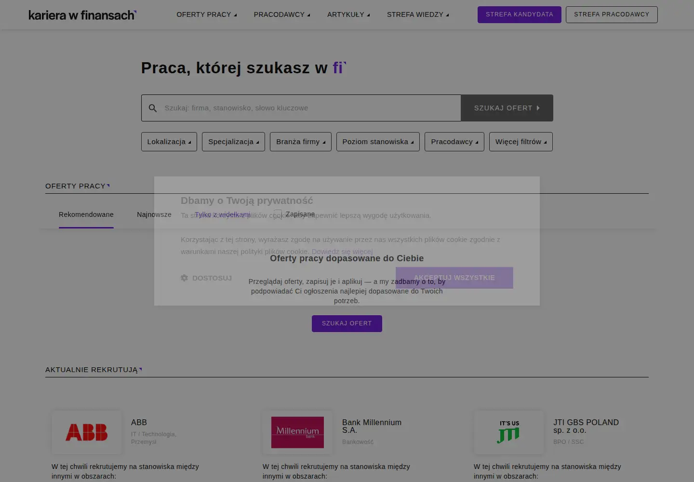Open cookie settings via DOSTOSUJ
The image size is (694, 482).
tap(206, 278)
